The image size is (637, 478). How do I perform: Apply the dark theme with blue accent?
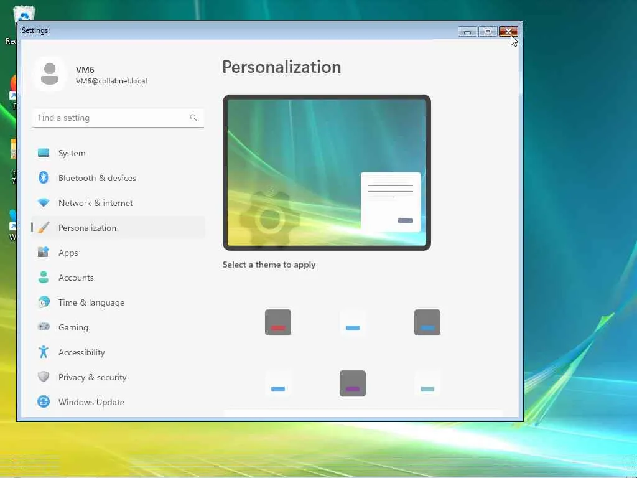[x=427, y=322]
